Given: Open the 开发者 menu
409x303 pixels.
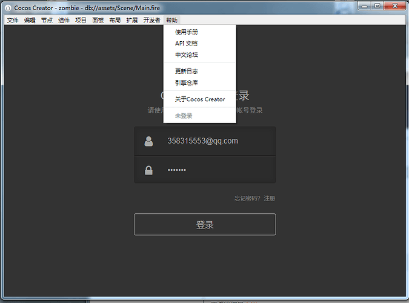Looking at the screenshot, I should [x=152, y=20].
